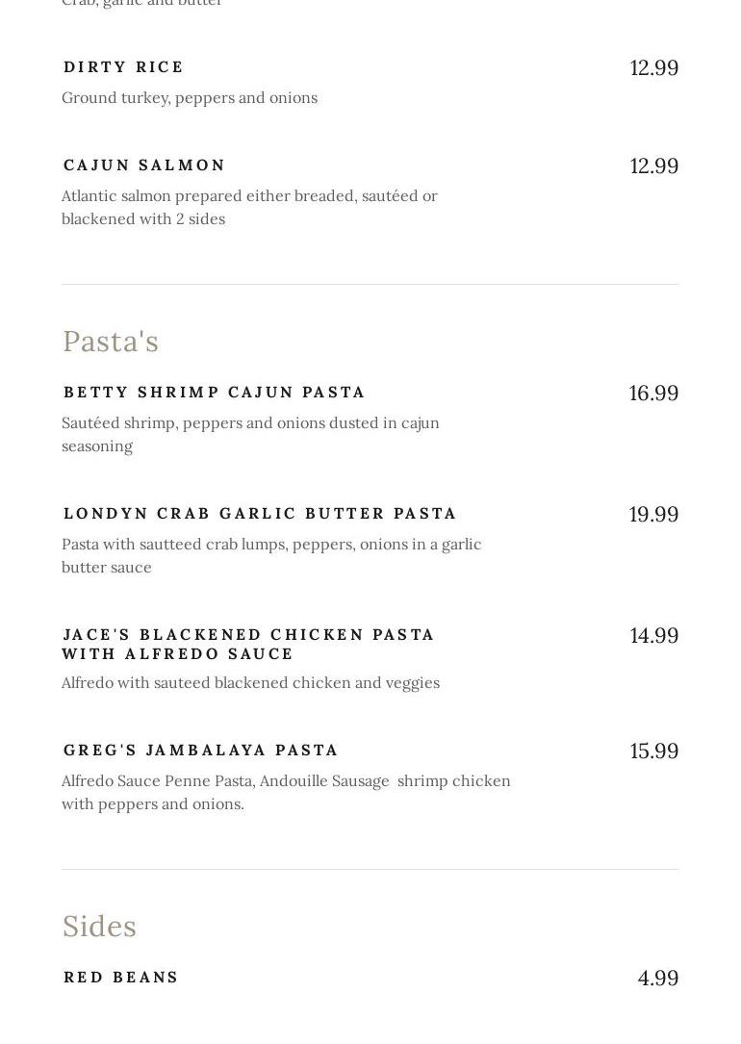741x1044 pixels.
Task: Click the 15.99 jambalaya pasta price
Action: (x=653, y=751)
